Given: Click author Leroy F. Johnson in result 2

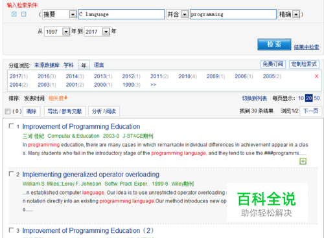Looking at the screenshot, I should 82,184.
